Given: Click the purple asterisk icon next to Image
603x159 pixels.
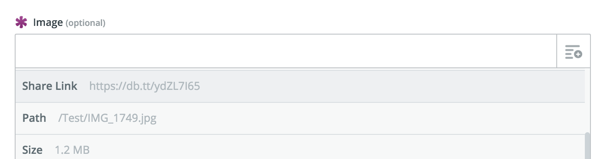Looking at the screenshot, I should (x=21, y=22).
